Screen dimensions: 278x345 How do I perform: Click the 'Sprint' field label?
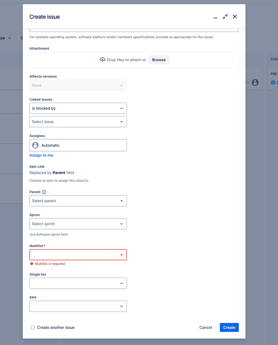(x=34, y=215)
